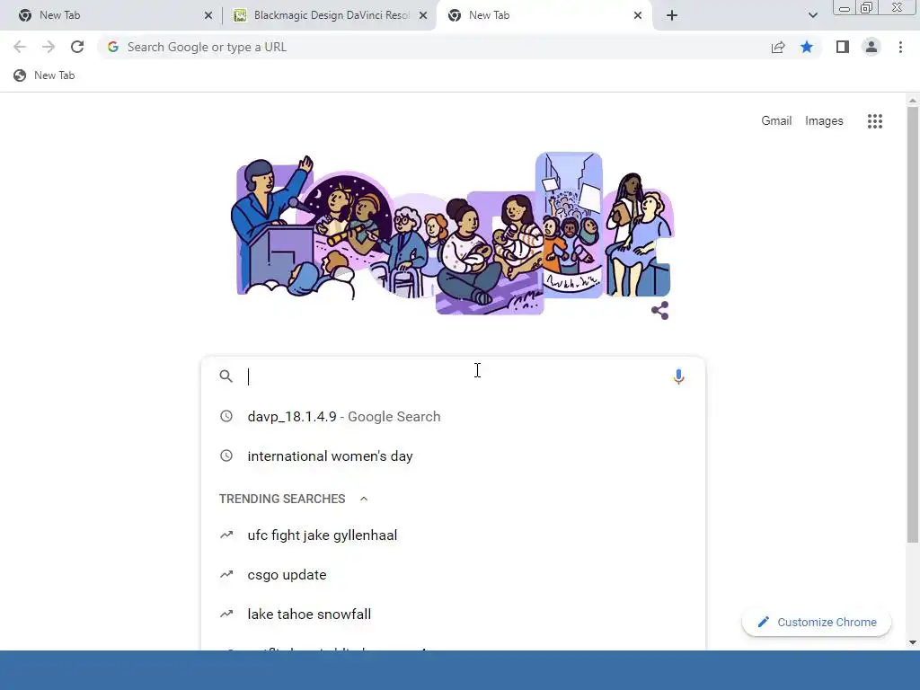Viewport: 920px width, 690px height.
Task: Open the Google apps grid
Action: tap(875, 121)
